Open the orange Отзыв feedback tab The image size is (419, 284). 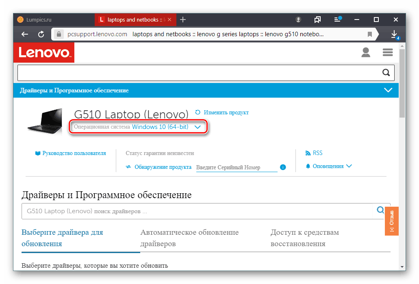point(392,221)
